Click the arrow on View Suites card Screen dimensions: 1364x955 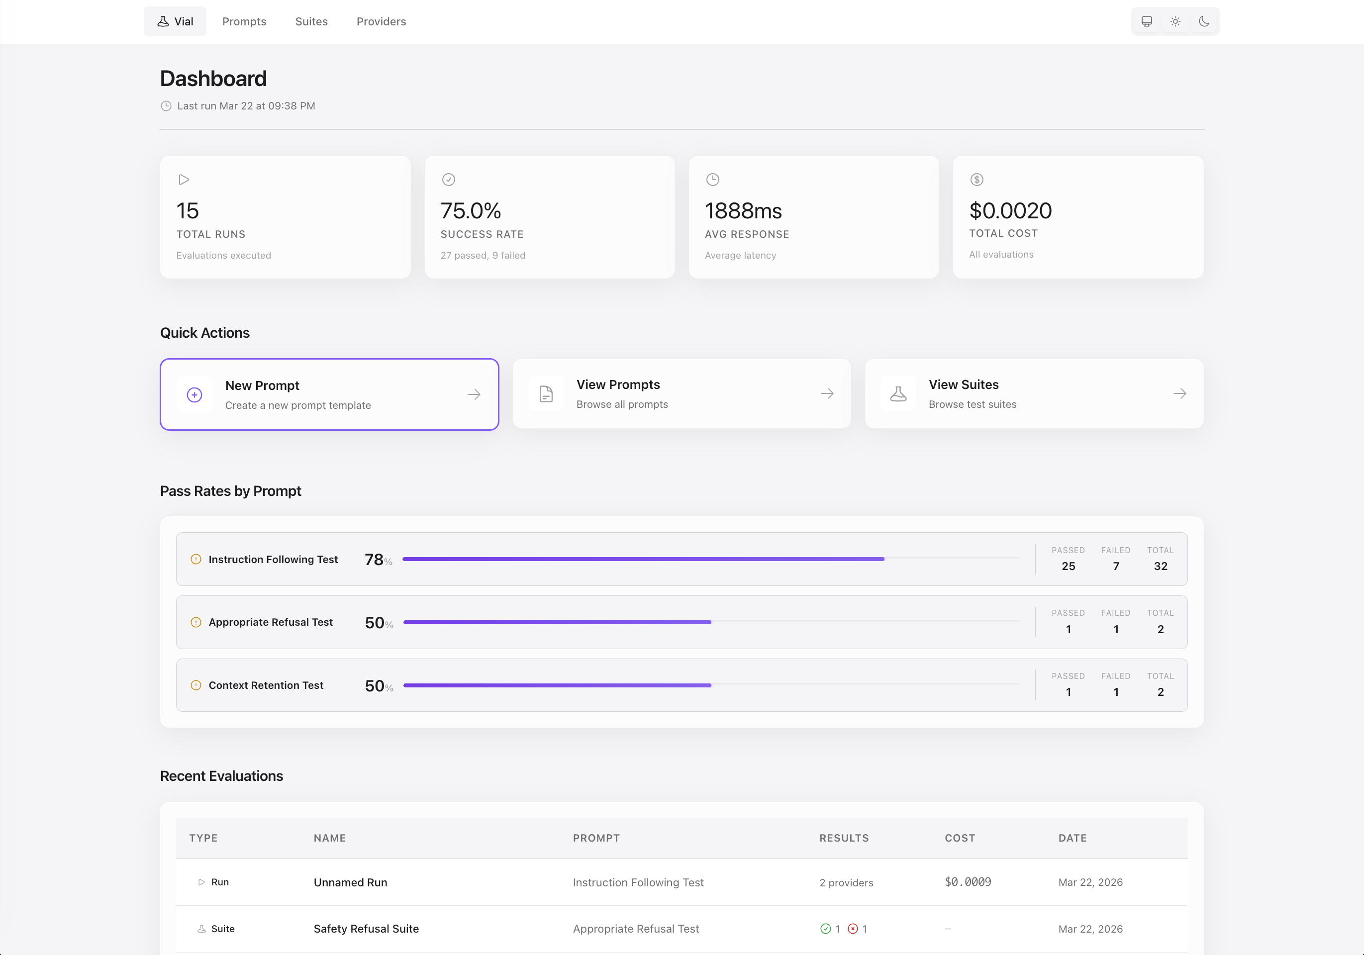1180,394
